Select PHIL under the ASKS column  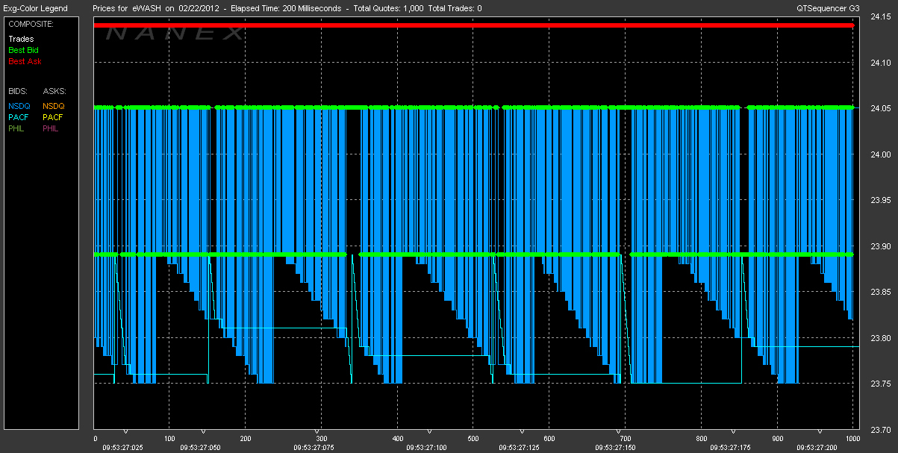click(52, 128)
